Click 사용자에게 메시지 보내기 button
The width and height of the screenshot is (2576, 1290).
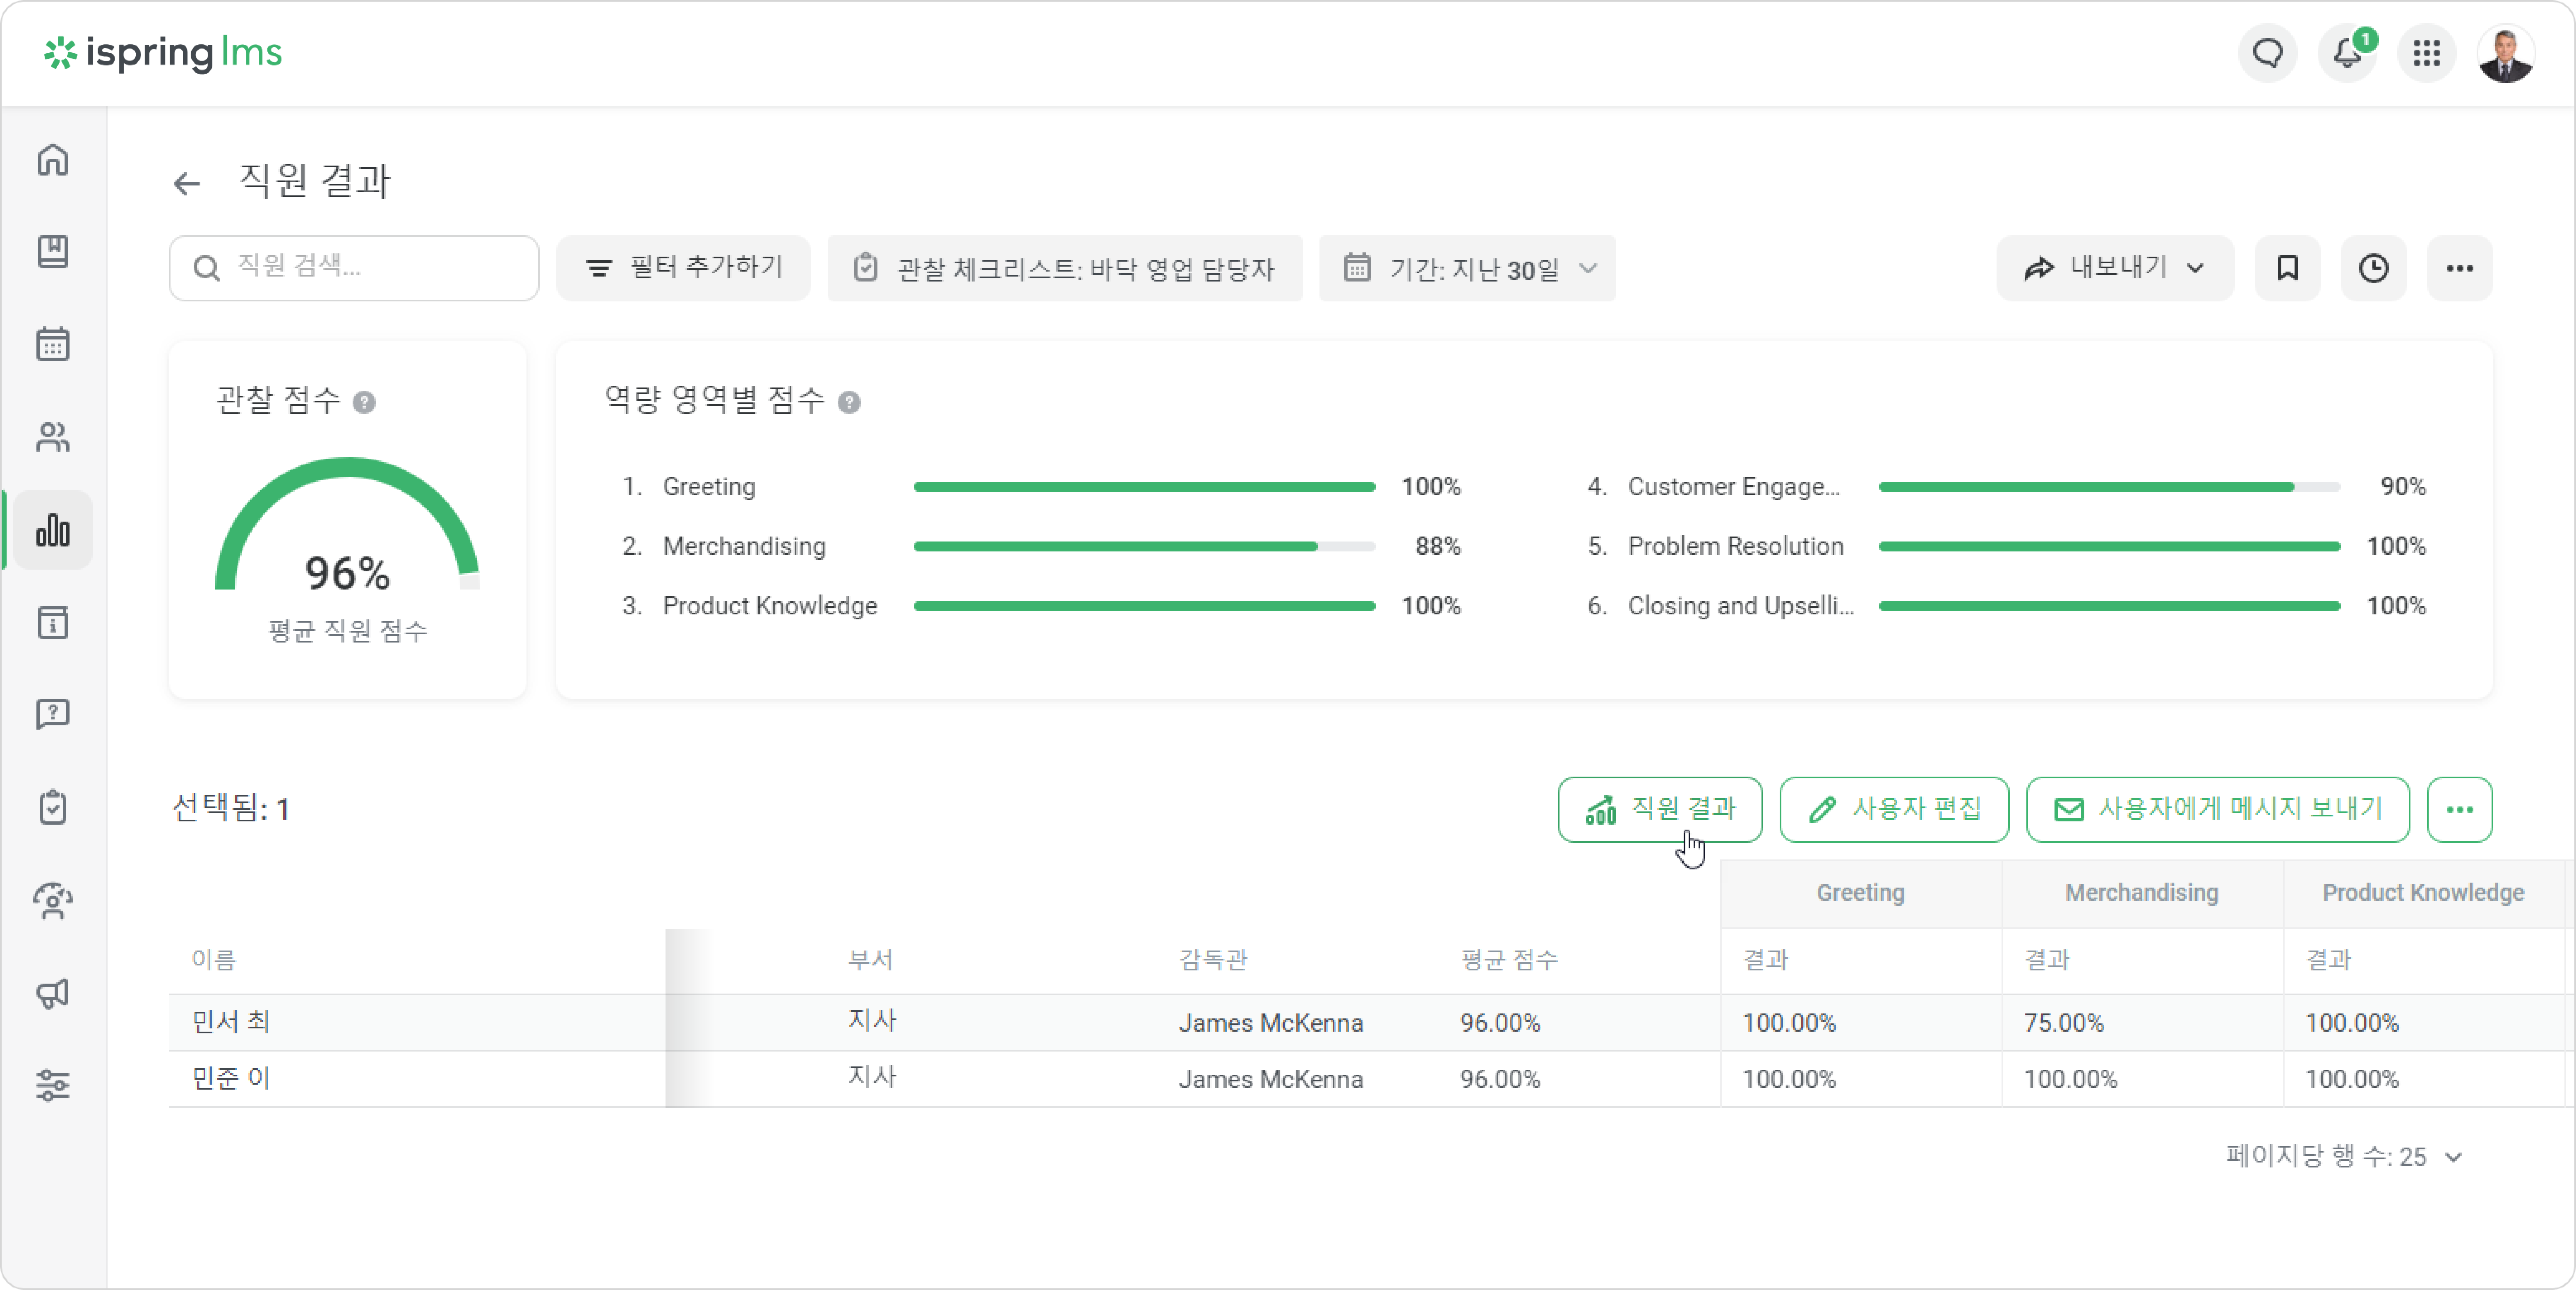tap(2218, 810)
